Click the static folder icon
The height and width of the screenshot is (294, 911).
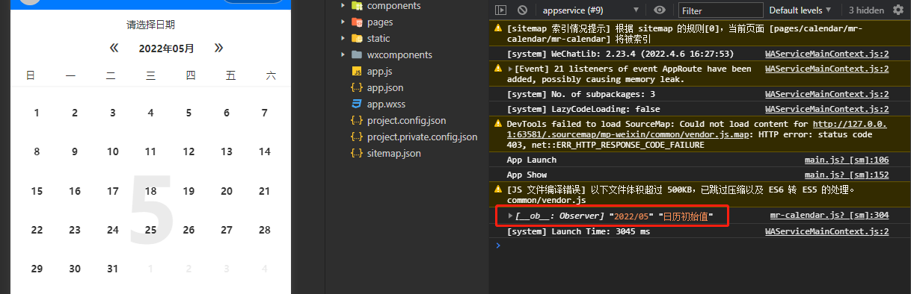(357, 39)
